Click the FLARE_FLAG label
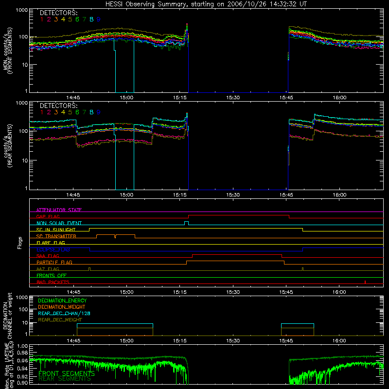The image size is (389, 389). click(x=51, y=243)
